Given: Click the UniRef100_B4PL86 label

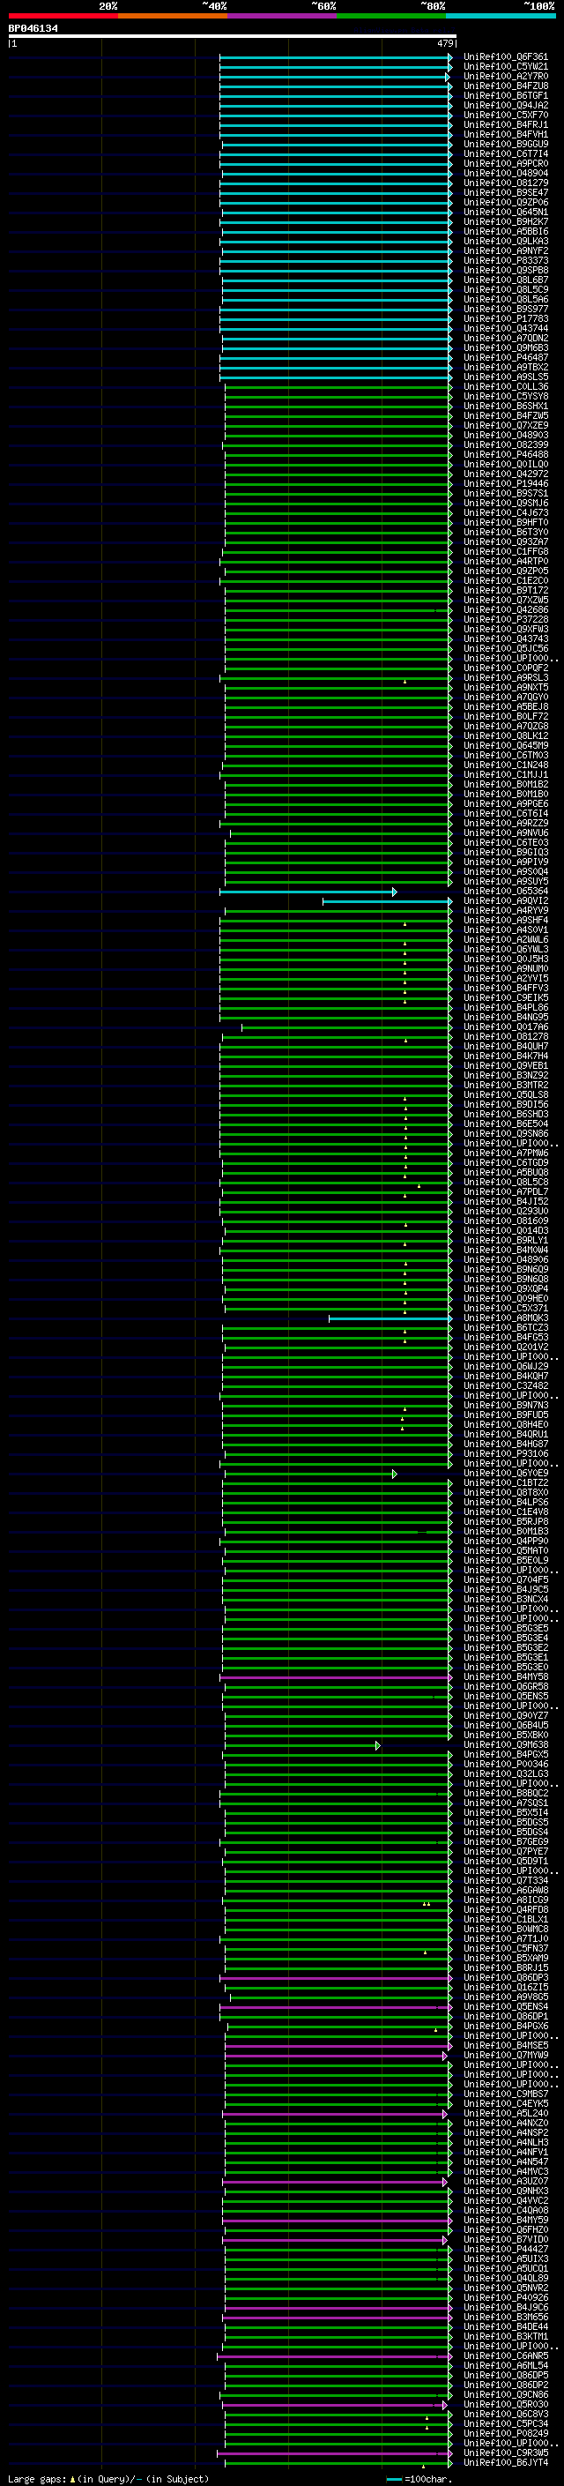Looking at the screenshot, I should point(506,1007).
